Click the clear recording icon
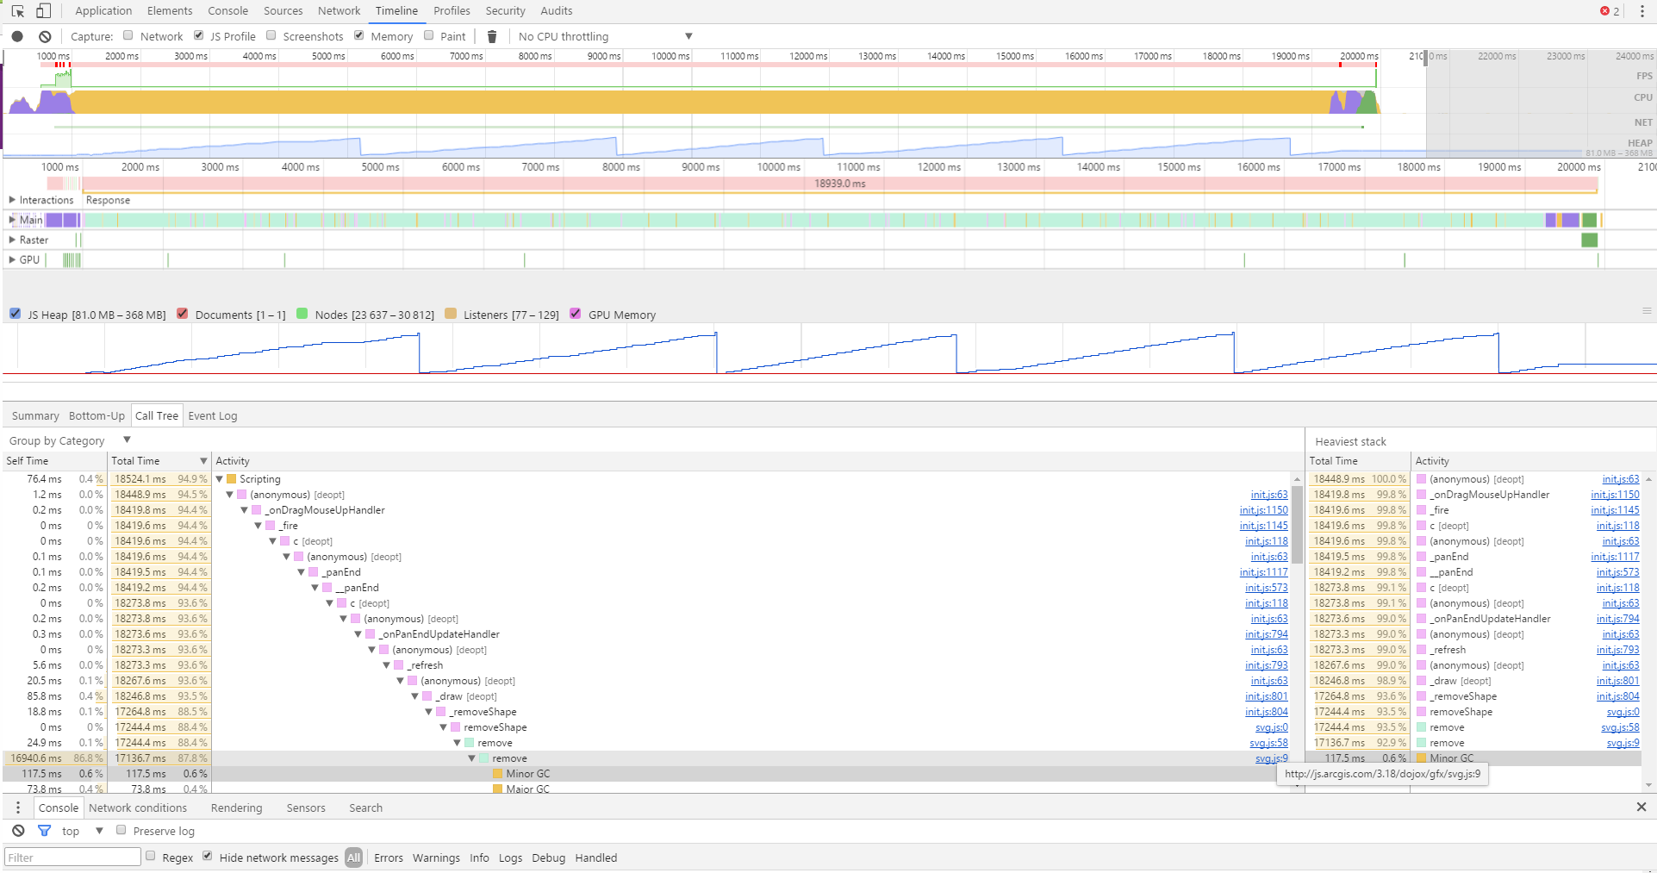1657x873 pixels. coord(45,36)
